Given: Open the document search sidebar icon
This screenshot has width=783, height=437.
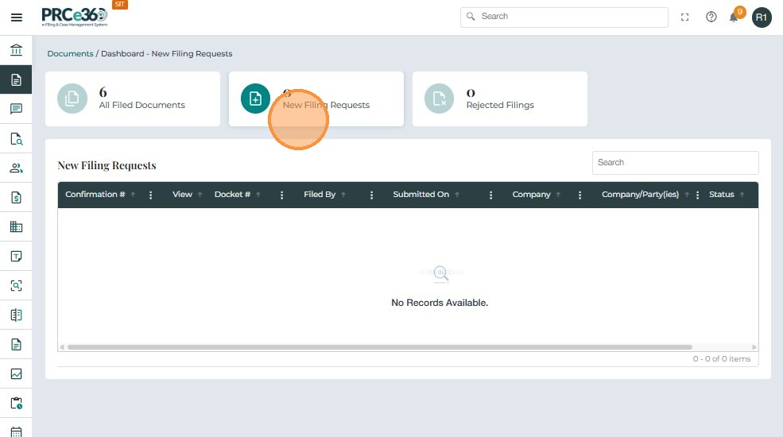Looking at the screenshot, I should tap(16, 138).
